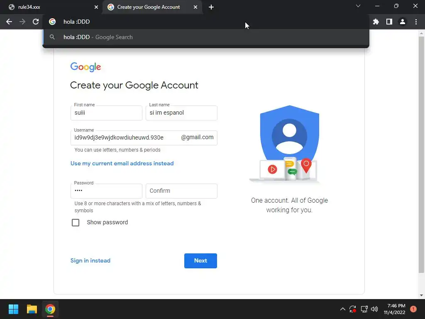The width and height of the screenshot is (425, 319).
Task: Click 'You can use letters, numbers & periods'
Action: click(x=117, y=150)
